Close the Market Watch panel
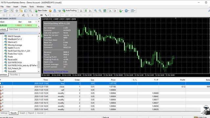Viewport: 210px width, 118px height. [39, 19]
